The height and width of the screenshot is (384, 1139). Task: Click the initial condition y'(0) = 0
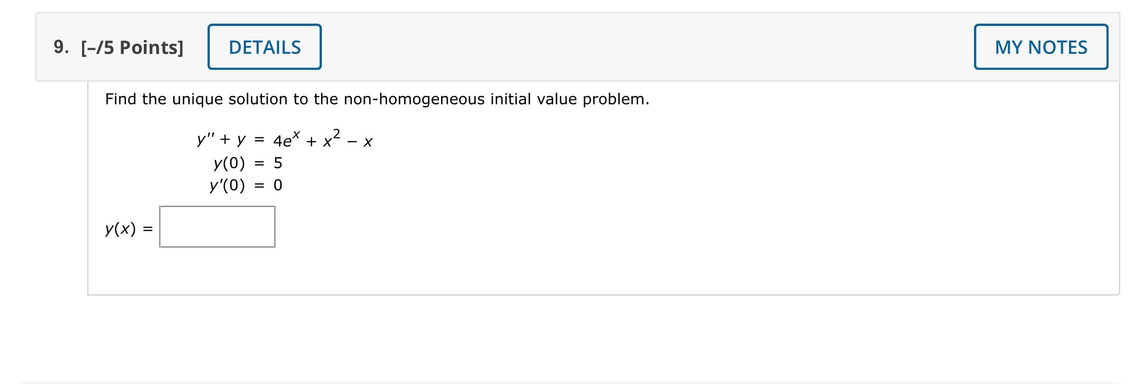[246, 185]
